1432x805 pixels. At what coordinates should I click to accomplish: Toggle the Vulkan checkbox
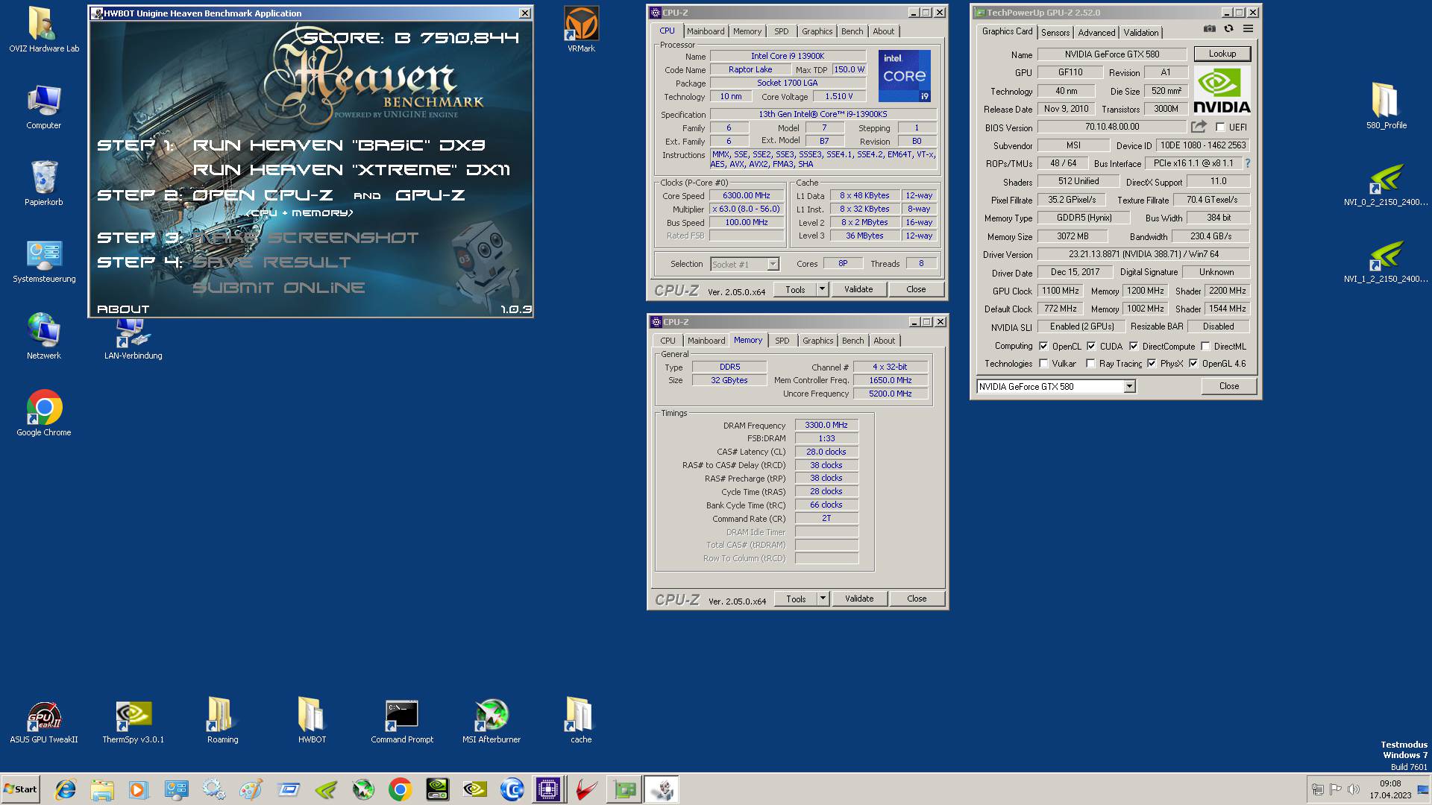pyautogui.click(x=1043, y=364)
